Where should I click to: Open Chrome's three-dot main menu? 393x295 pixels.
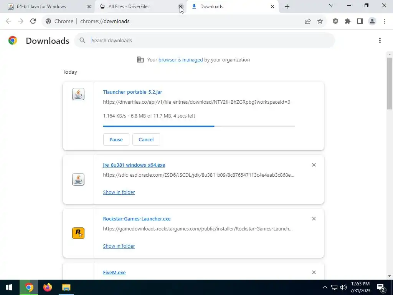tap(385, 22)
